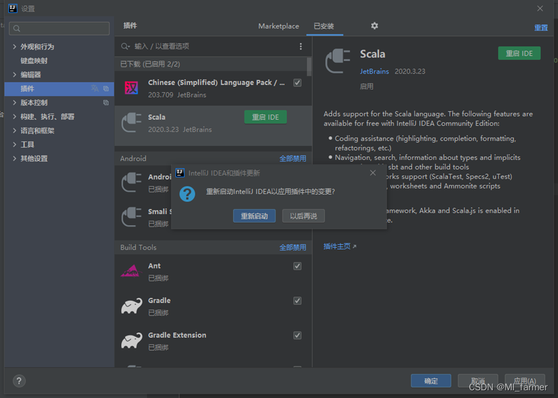The height and width of the screenshot is (398, 558).
Task: Click the 重新启动 button in the dialog
Action: (x=254, y=216)
